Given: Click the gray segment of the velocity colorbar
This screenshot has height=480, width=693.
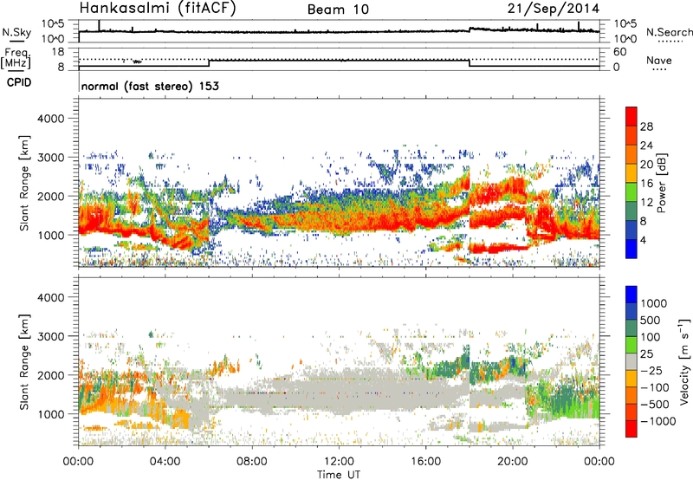Looking at the screenshot, I should point(631,361).
